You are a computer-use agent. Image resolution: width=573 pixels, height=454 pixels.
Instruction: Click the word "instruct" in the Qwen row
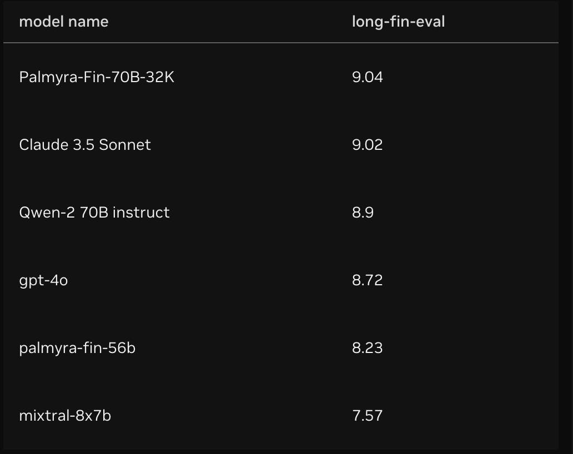(x=141, y=213)
